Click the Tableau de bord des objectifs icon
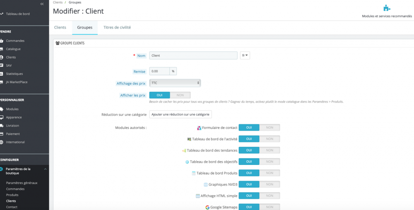Viewport: 414px width, 210px height. tap(187, 162)
